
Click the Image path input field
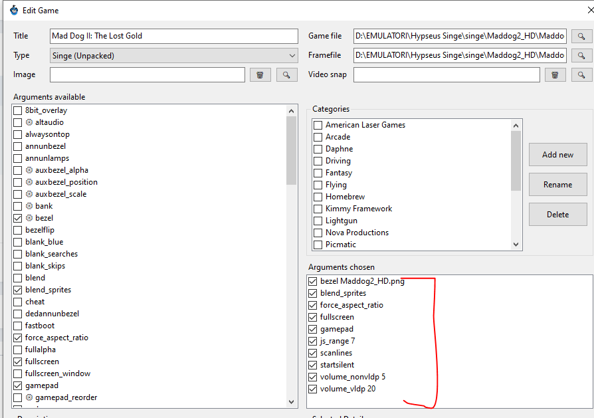point(148,74)
